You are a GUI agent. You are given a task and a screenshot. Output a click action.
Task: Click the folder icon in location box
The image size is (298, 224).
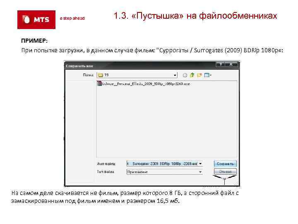(100, 75)
